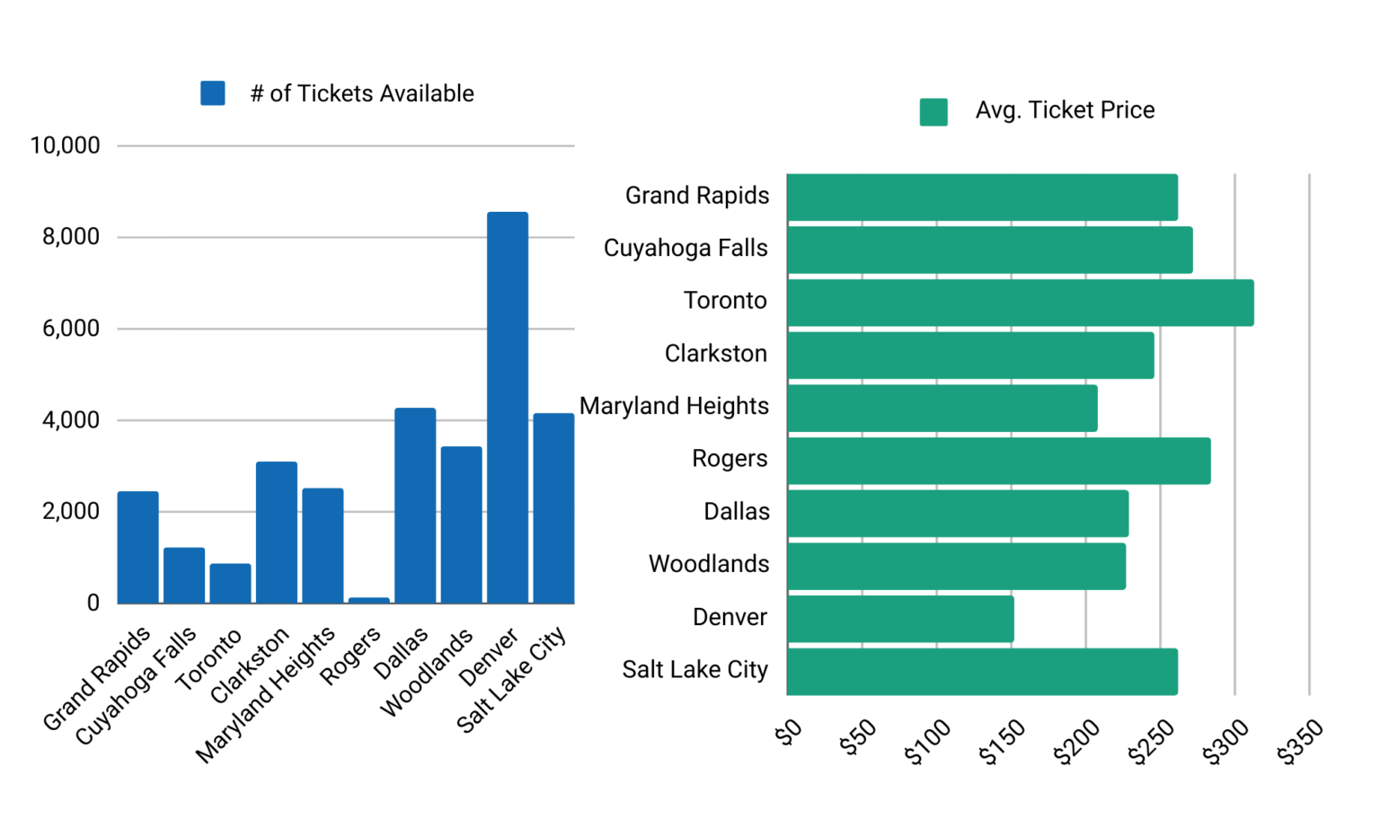The image size is (1380, 828).
Task: Click the green Salt Lake City bar
Action: (982, 671)
